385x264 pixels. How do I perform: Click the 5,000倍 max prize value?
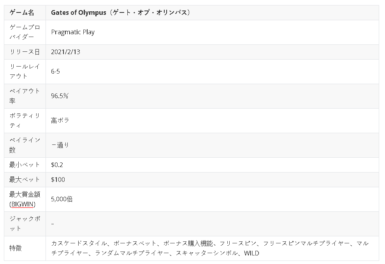(x=62, y=199)
